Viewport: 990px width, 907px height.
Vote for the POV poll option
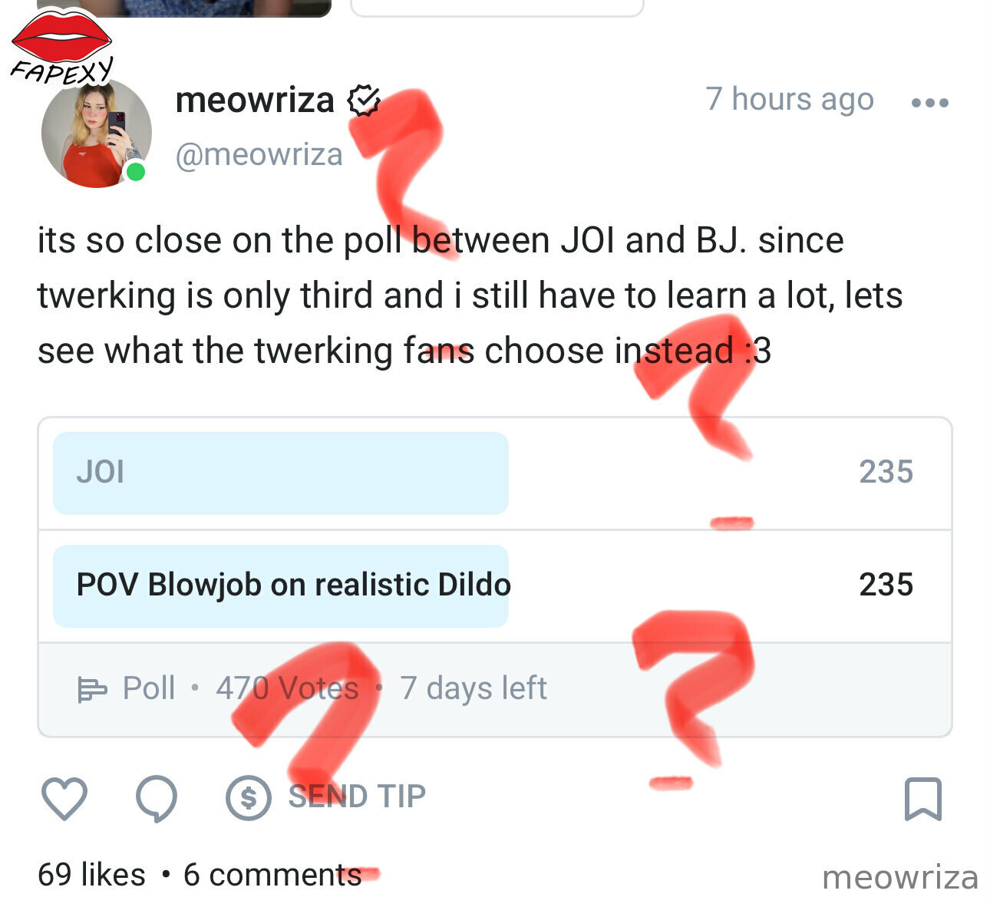click(x=495, y=585)
